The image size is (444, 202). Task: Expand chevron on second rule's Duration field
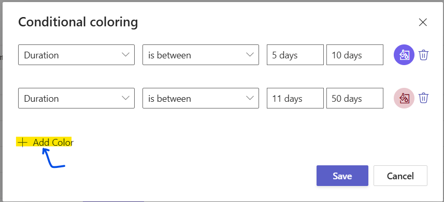click(125, 98)
